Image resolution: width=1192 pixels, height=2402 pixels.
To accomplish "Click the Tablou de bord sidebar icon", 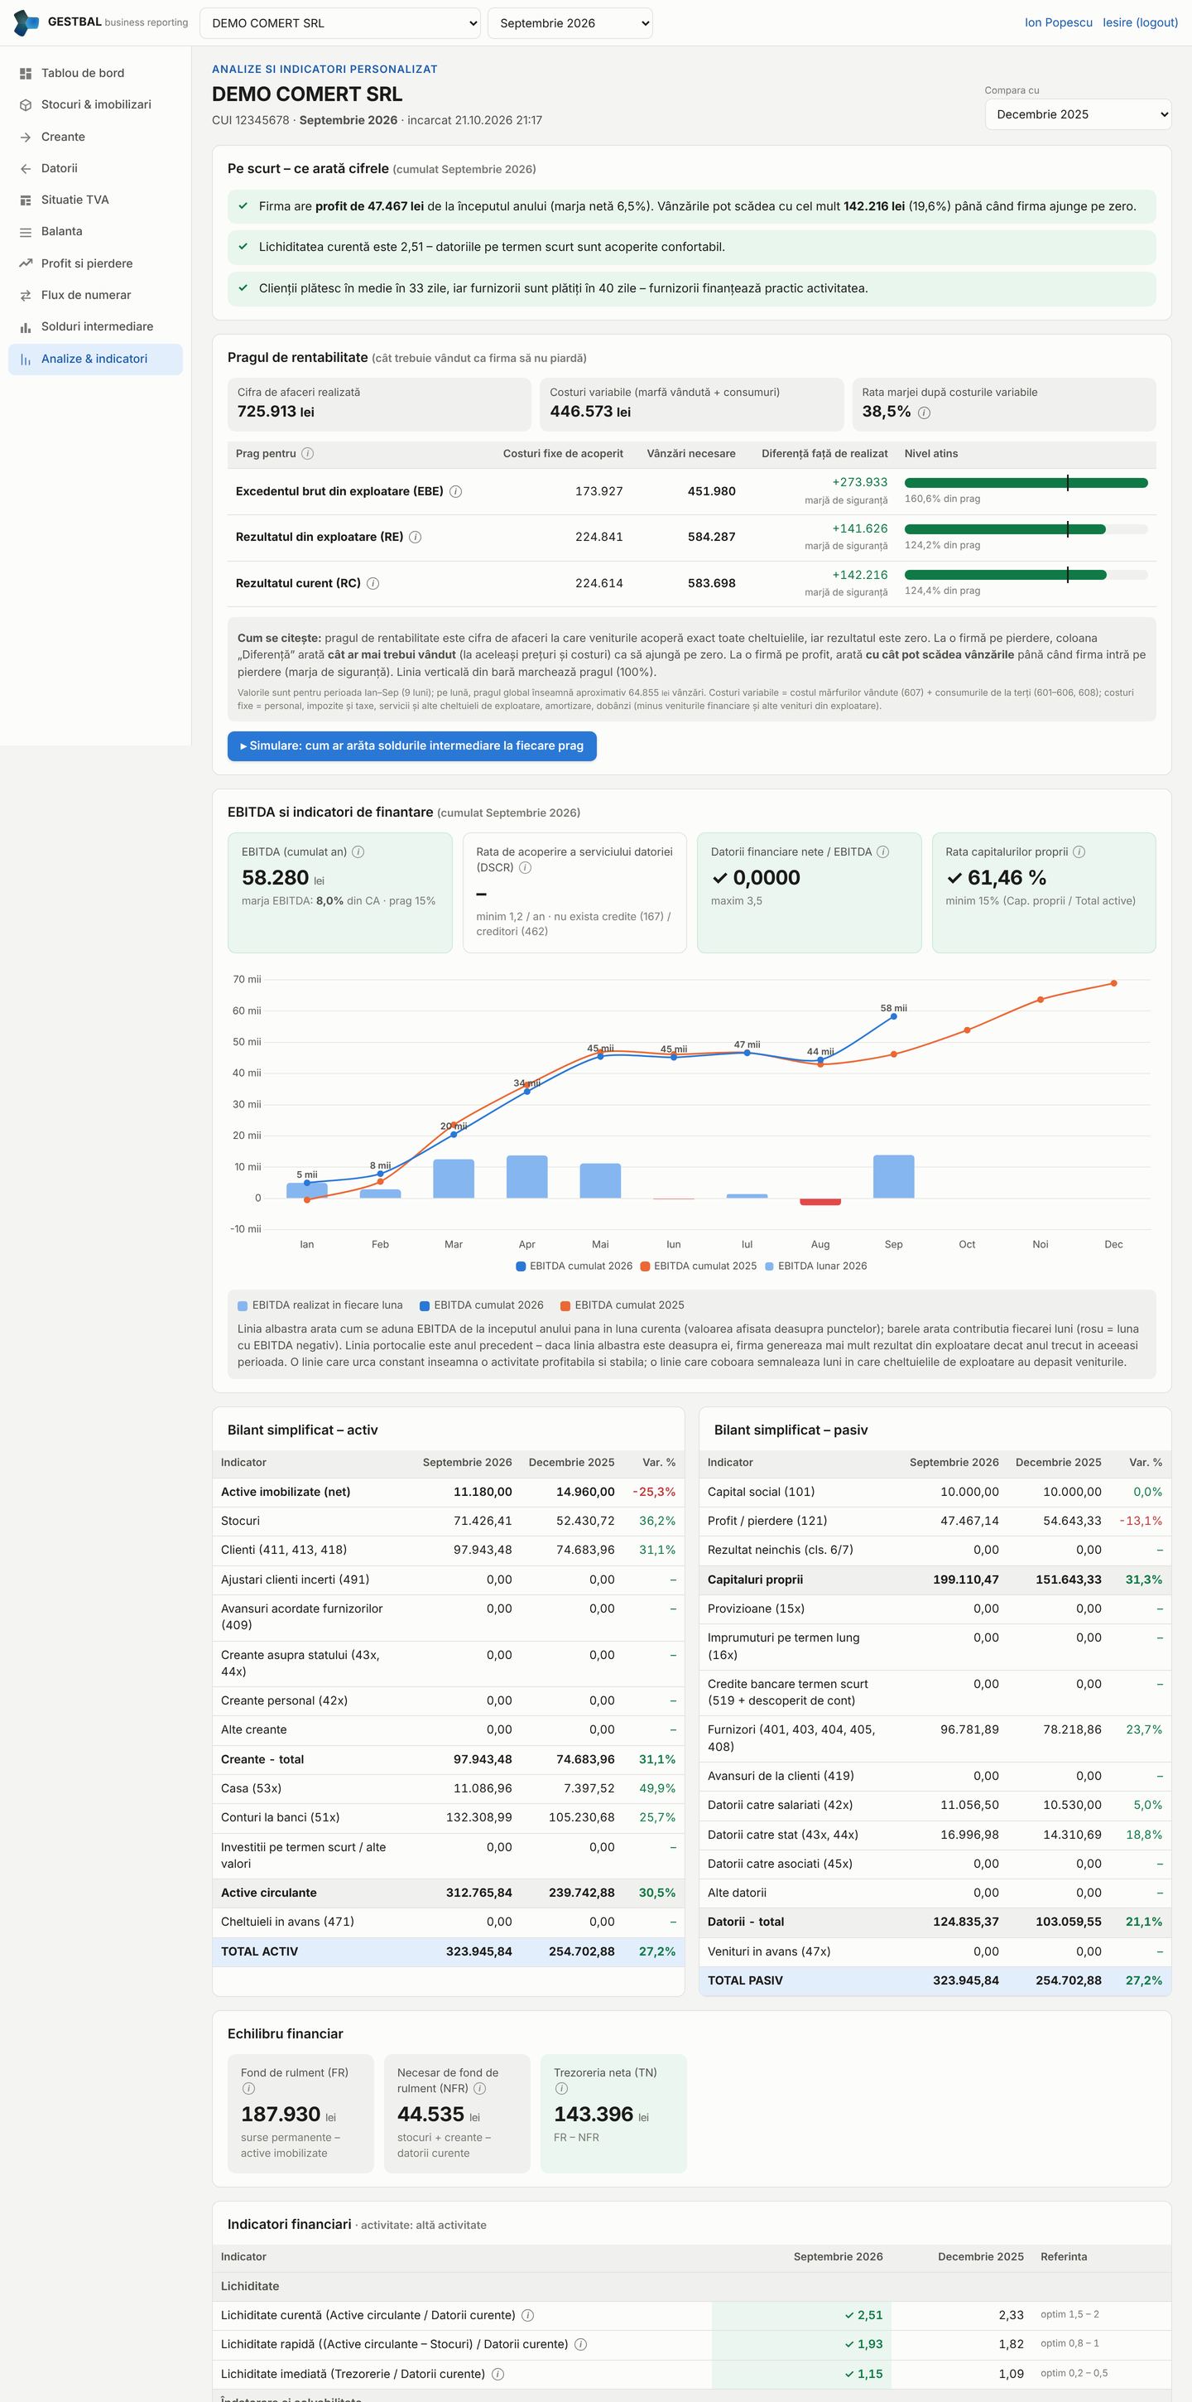I will [25, 74].
